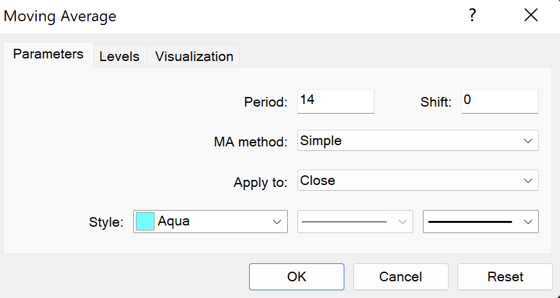Close the Moving Average dialog
The width and height of the screenshot is (560, 298).
click(x=531, y=16)
